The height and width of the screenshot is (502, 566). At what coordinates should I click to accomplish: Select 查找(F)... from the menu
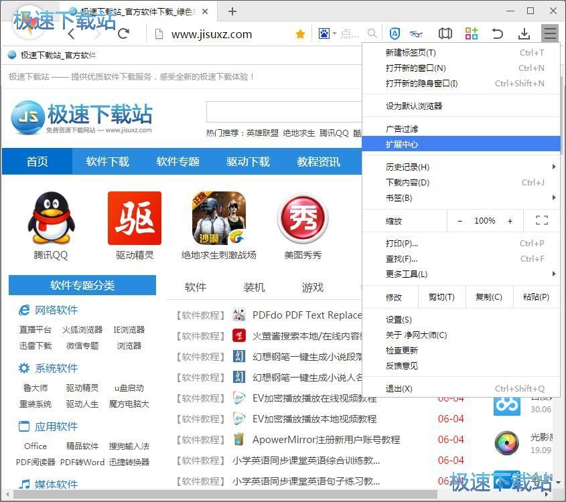[461, 258]
